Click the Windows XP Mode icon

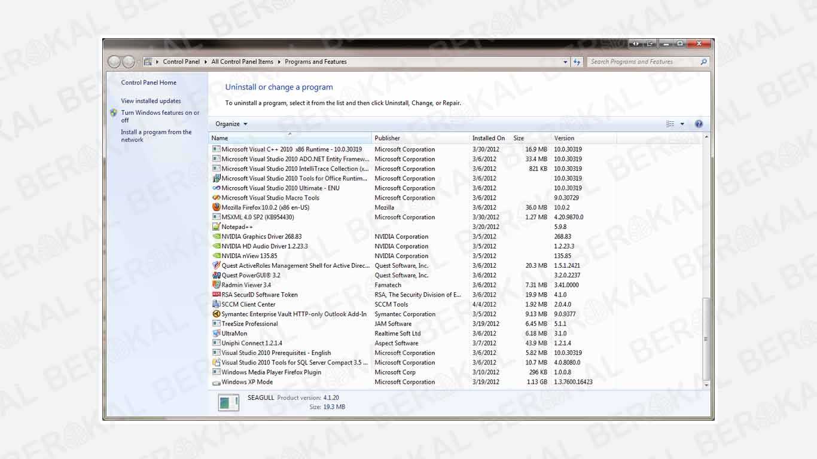click(x=217, y=382)
